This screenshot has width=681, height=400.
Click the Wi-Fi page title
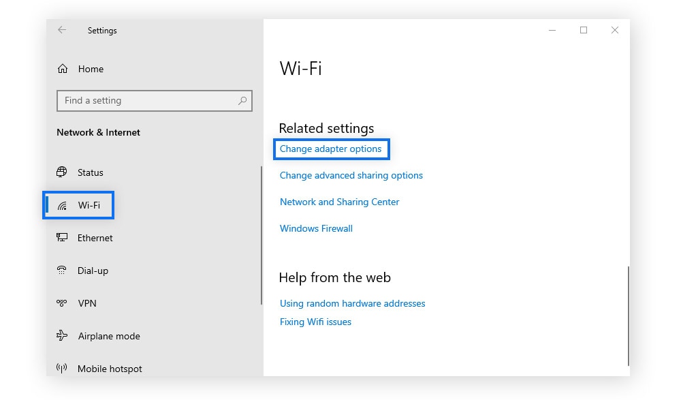coord(300,68)
